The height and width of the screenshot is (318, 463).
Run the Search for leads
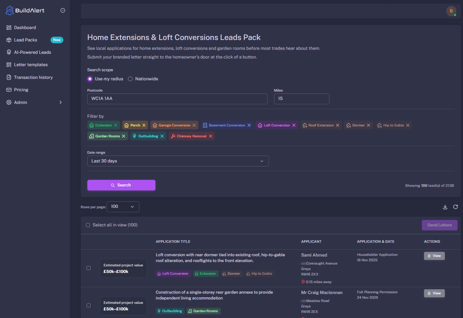(x=121, y=185)
